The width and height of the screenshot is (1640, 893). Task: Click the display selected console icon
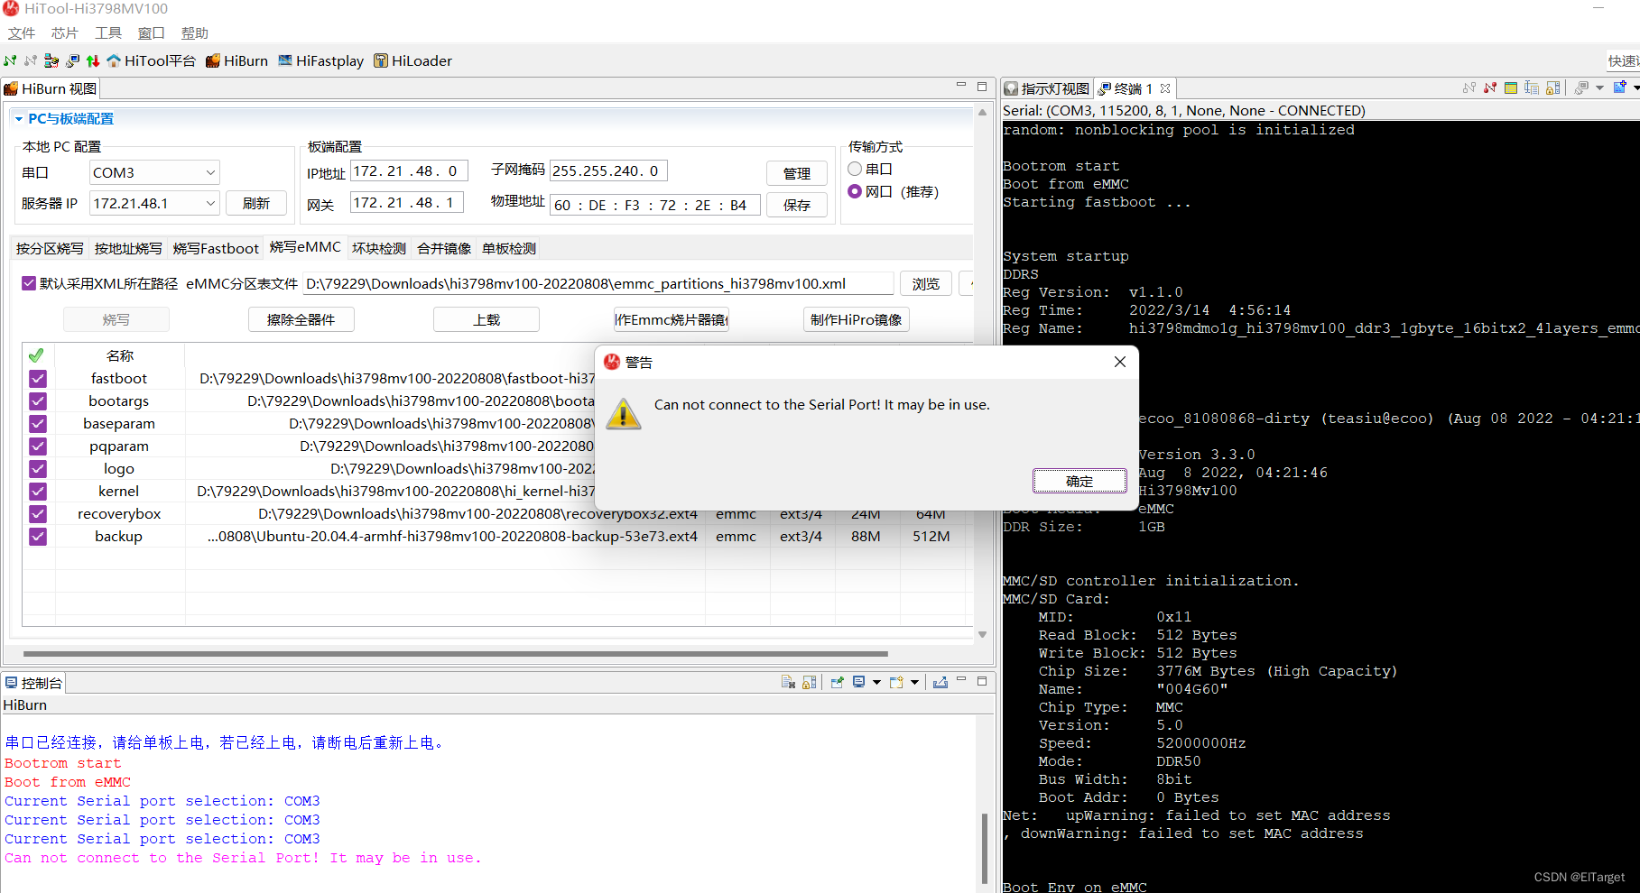pos(858,682)
